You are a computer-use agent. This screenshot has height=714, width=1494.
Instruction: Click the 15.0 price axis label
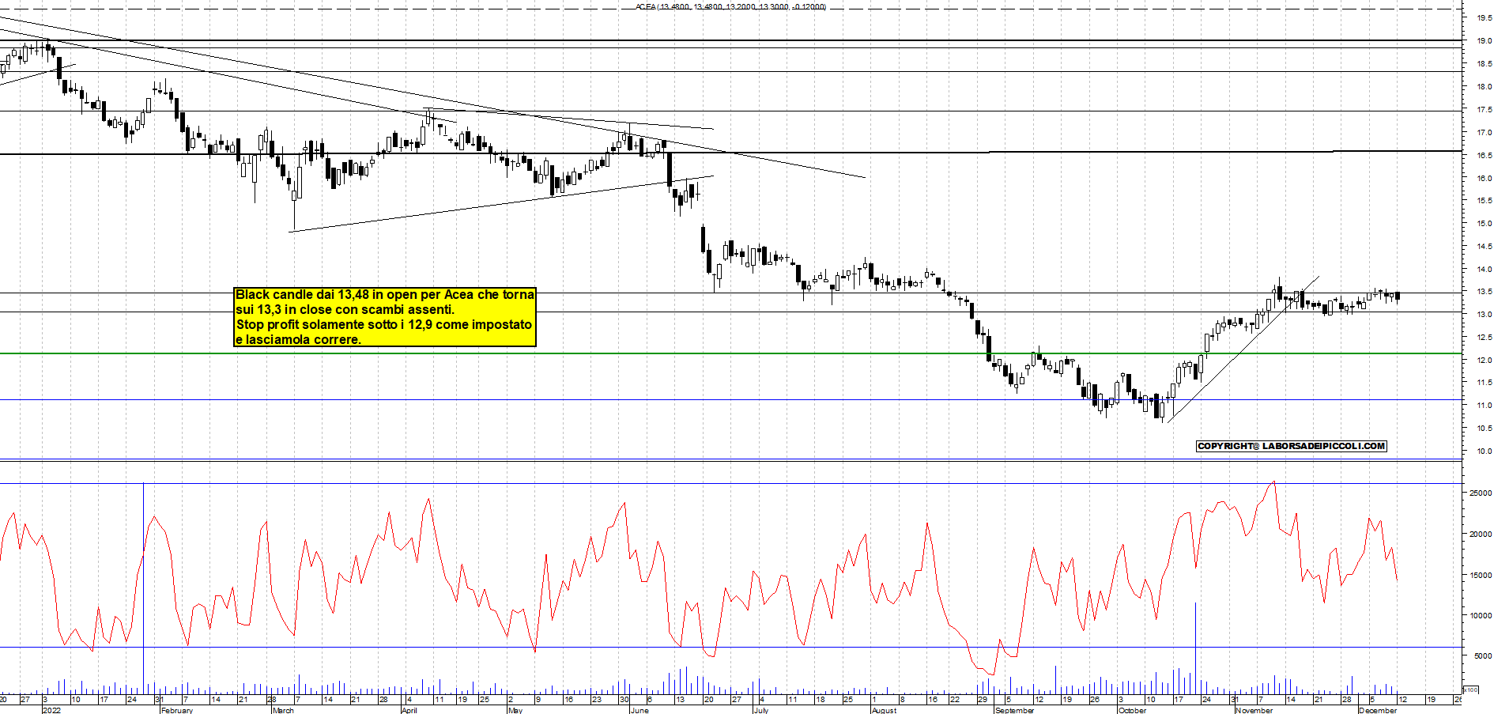[x=1484, y=223]
